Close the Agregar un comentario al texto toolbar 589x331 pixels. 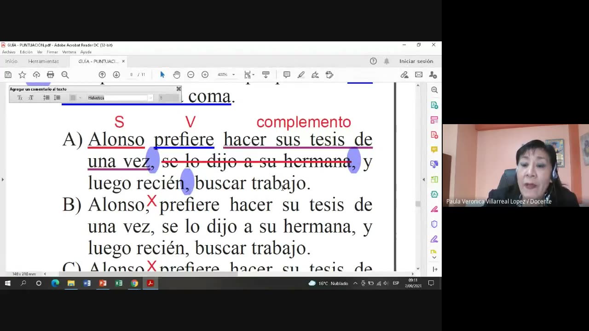179,89
